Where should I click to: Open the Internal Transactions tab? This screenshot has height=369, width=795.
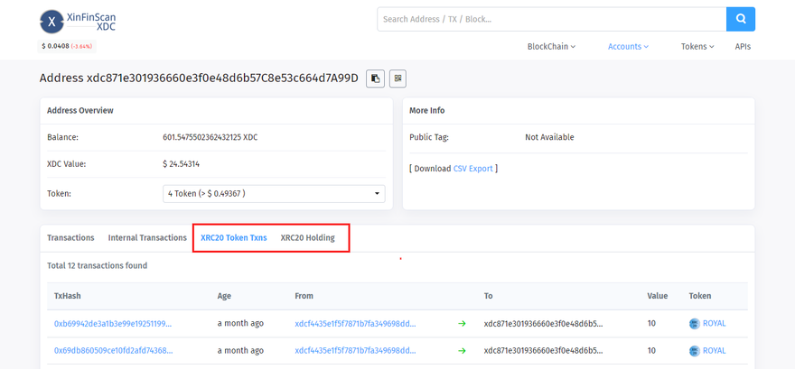(147, 238)
